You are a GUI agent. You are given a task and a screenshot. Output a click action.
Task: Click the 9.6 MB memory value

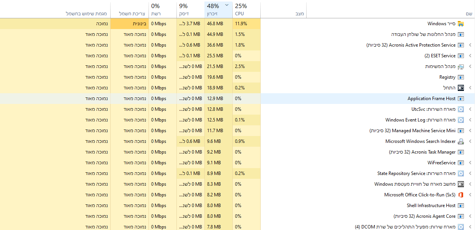pos(214,141)
